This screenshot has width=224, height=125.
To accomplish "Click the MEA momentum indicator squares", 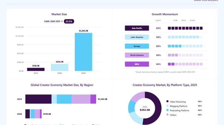I will [185, 64].
